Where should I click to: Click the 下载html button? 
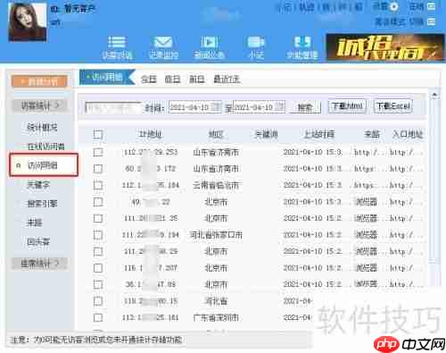point(347,106)
